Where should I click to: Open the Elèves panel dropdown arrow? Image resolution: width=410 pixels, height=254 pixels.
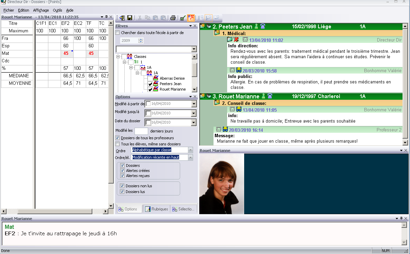[x=191, y=26]
